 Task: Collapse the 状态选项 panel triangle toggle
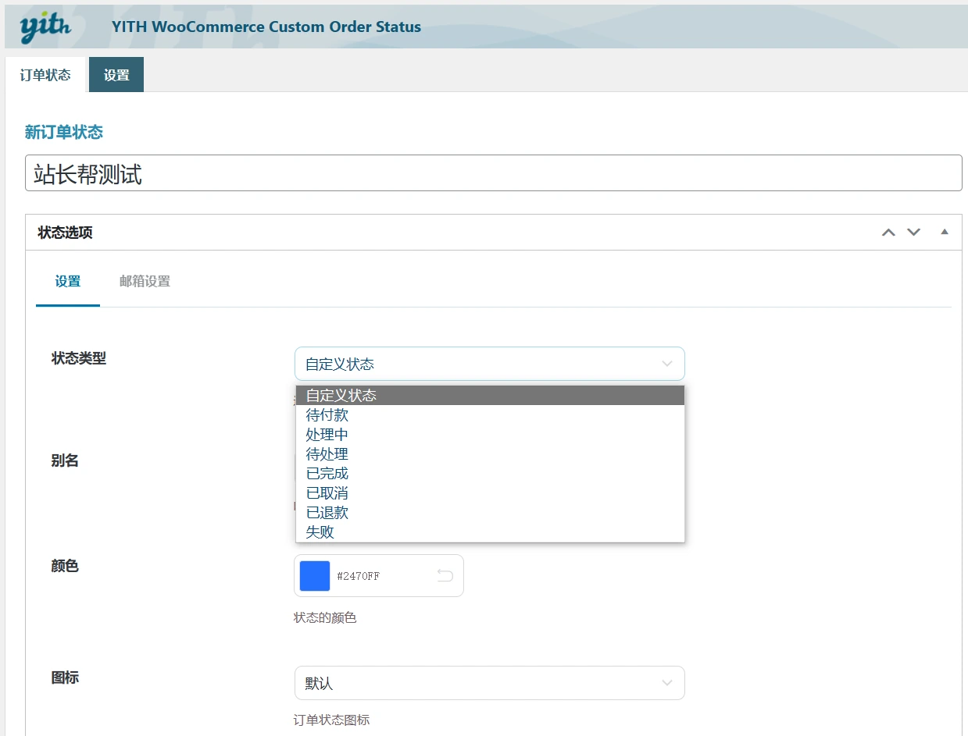[945, 232]
